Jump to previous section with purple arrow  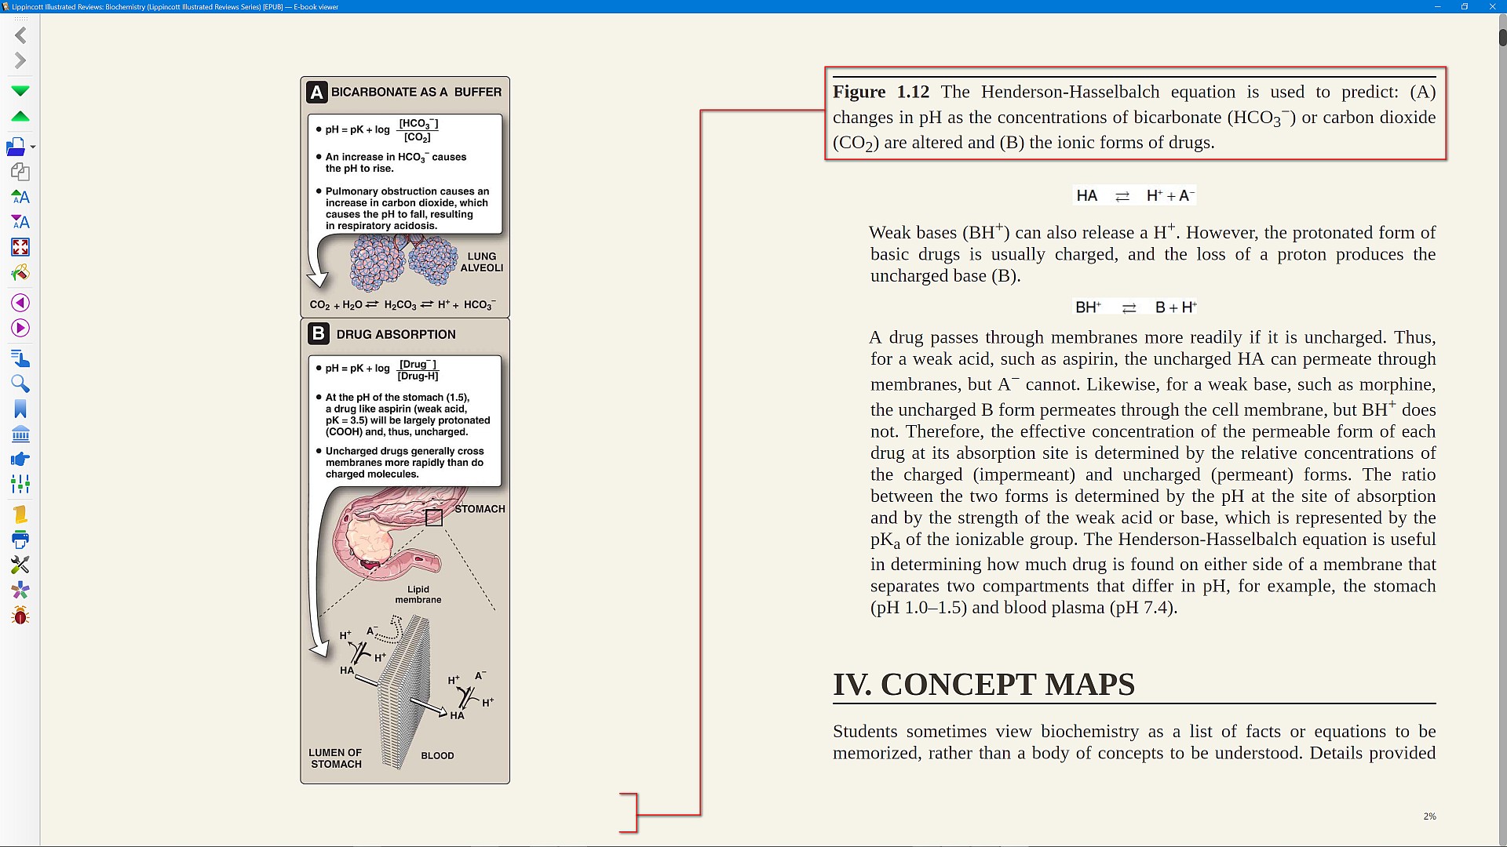(20, 303)
